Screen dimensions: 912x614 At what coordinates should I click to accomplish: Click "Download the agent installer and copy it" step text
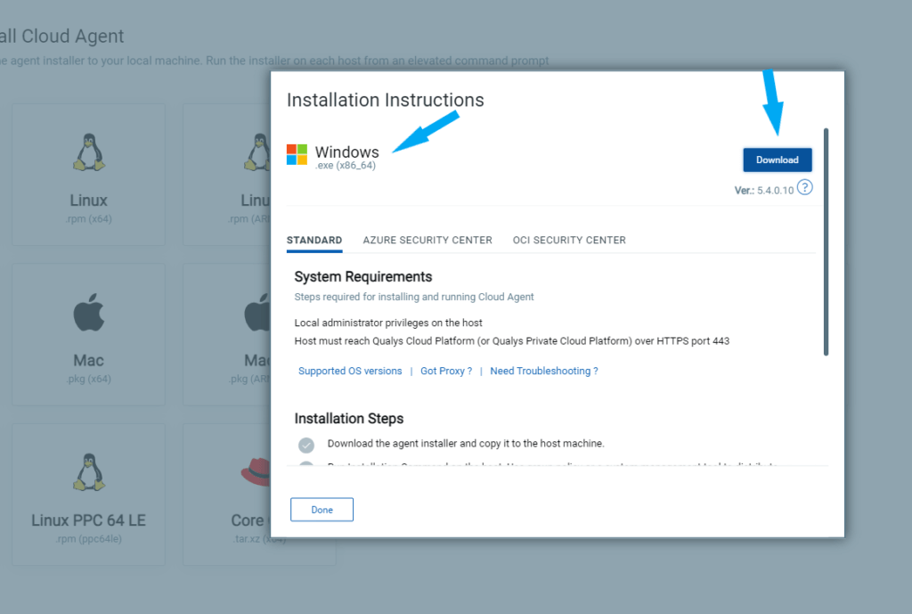(466, 444)
